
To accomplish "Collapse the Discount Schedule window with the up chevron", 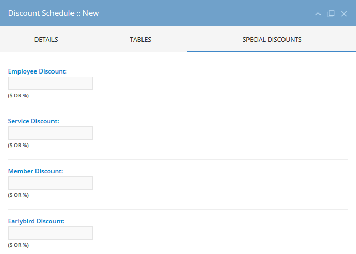I will click(318, 14).
